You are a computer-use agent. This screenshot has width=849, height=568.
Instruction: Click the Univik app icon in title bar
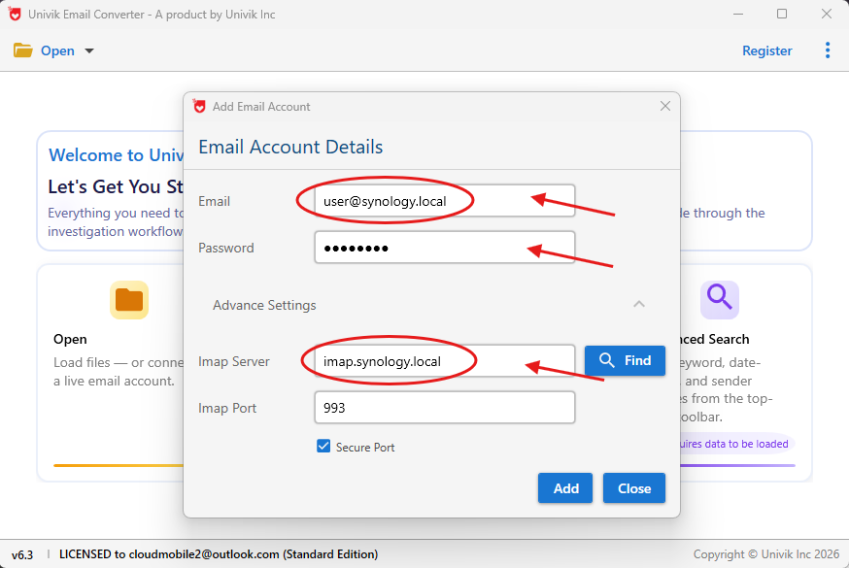[x=15, y=14]
